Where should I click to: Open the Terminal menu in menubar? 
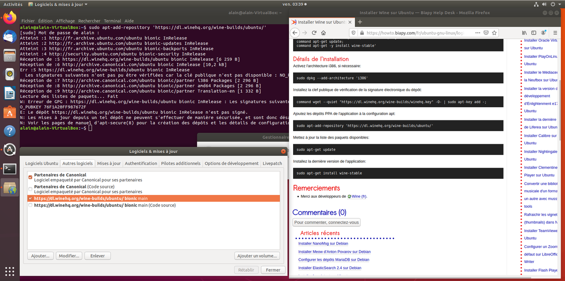click(113, 21)
